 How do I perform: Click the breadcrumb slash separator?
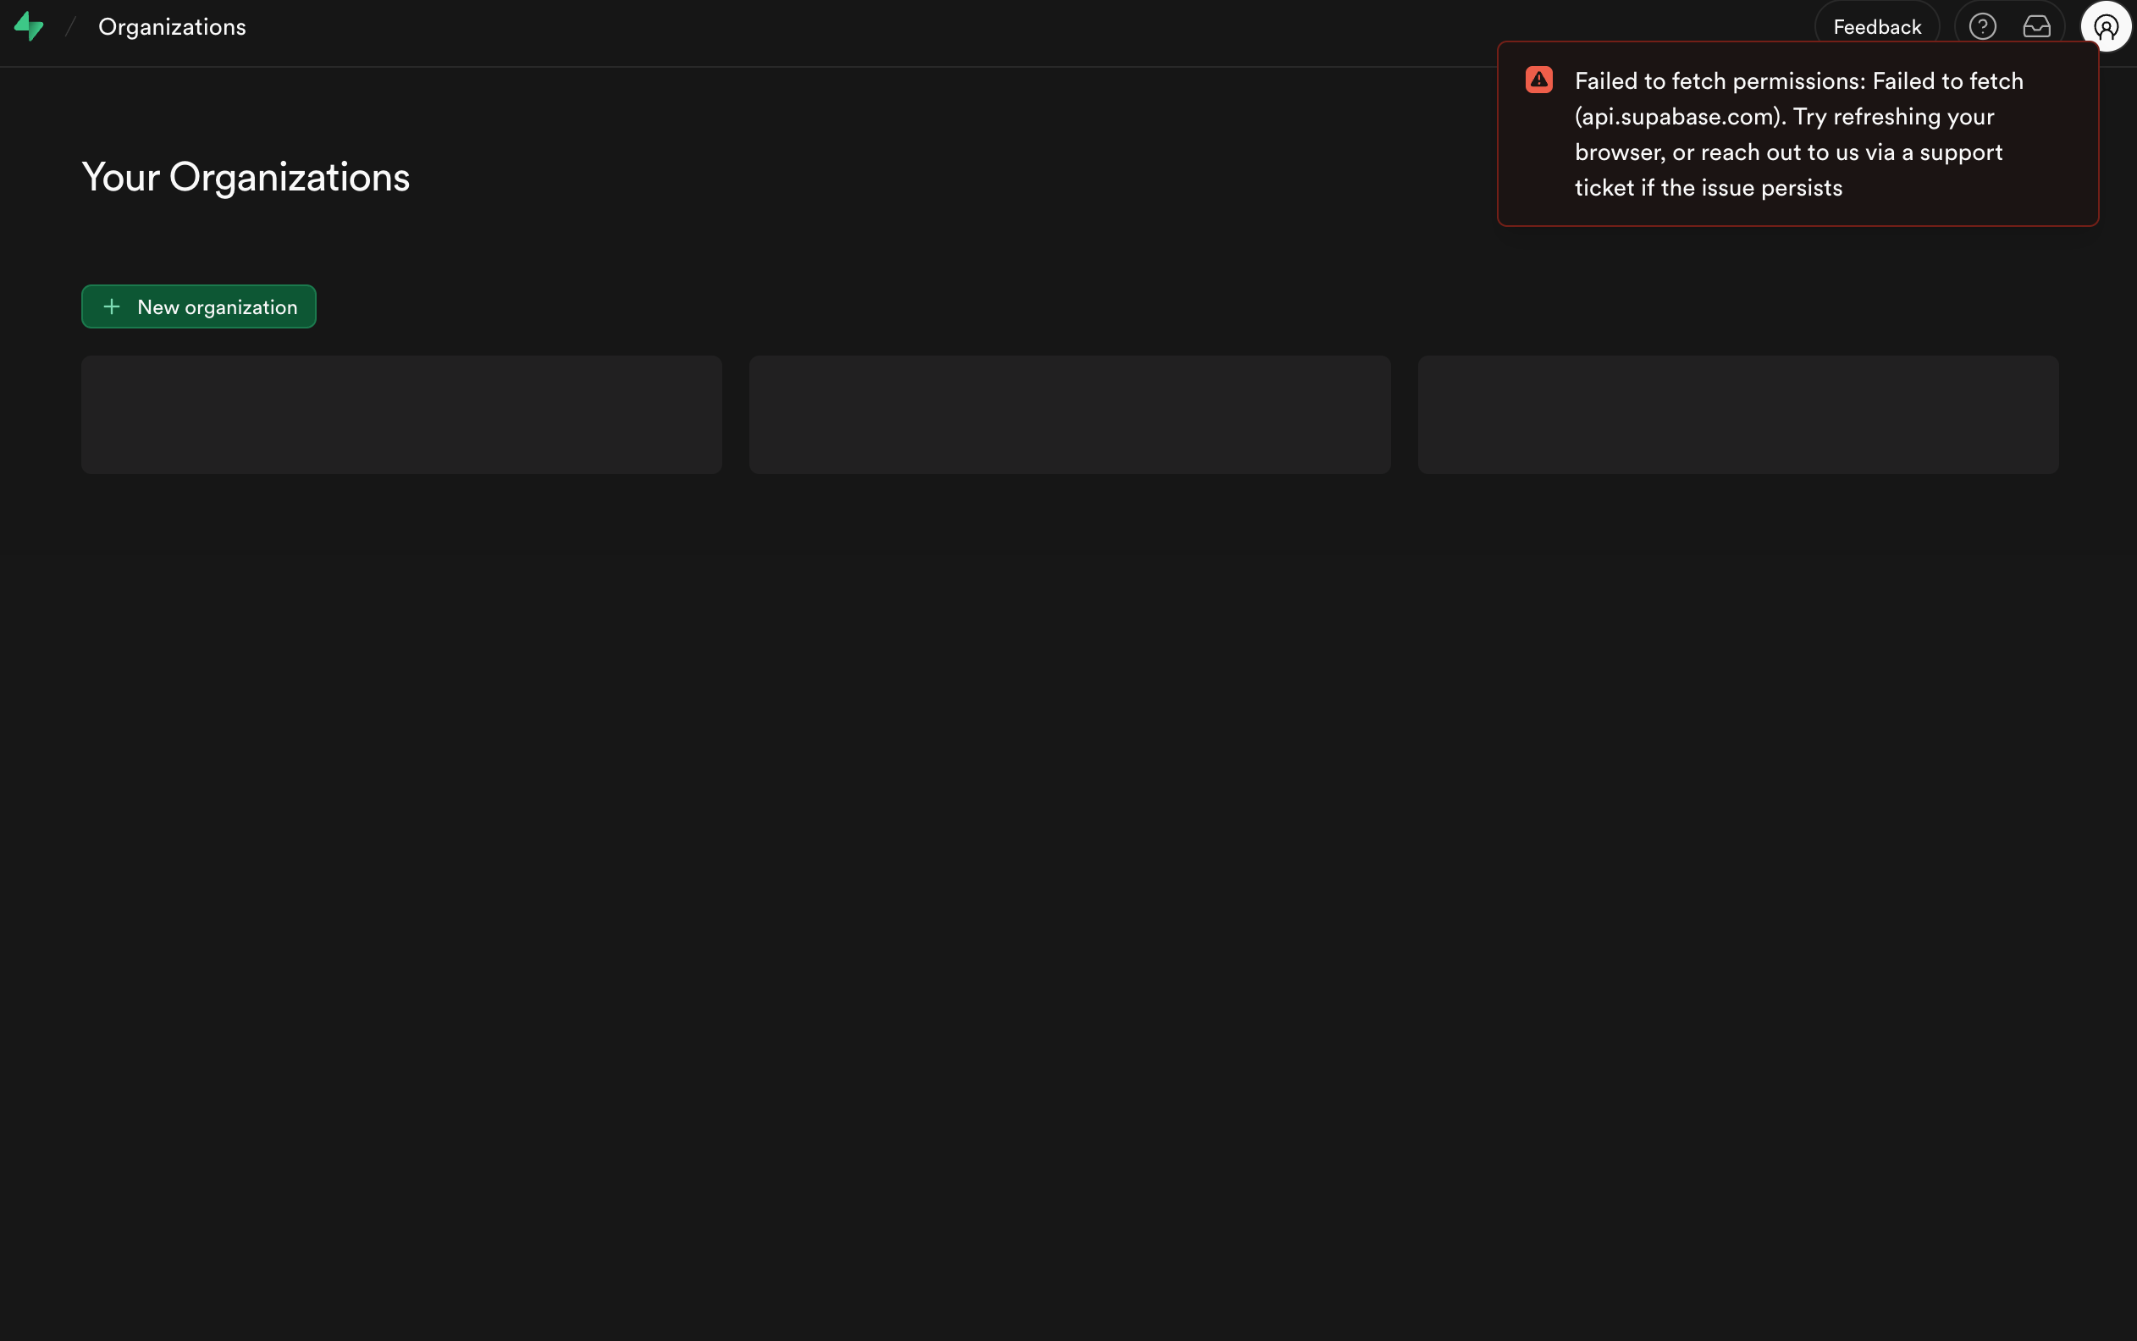pos(70,26)
